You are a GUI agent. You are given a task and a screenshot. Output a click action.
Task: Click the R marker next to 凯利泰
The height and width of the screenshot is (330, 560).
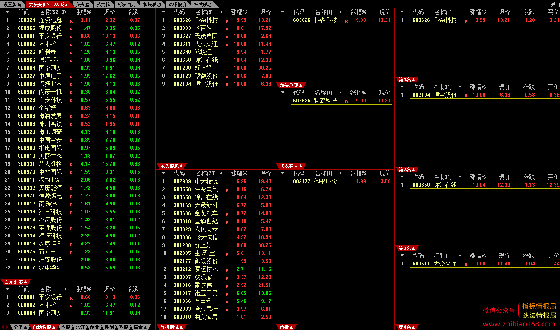coord(71,53)
